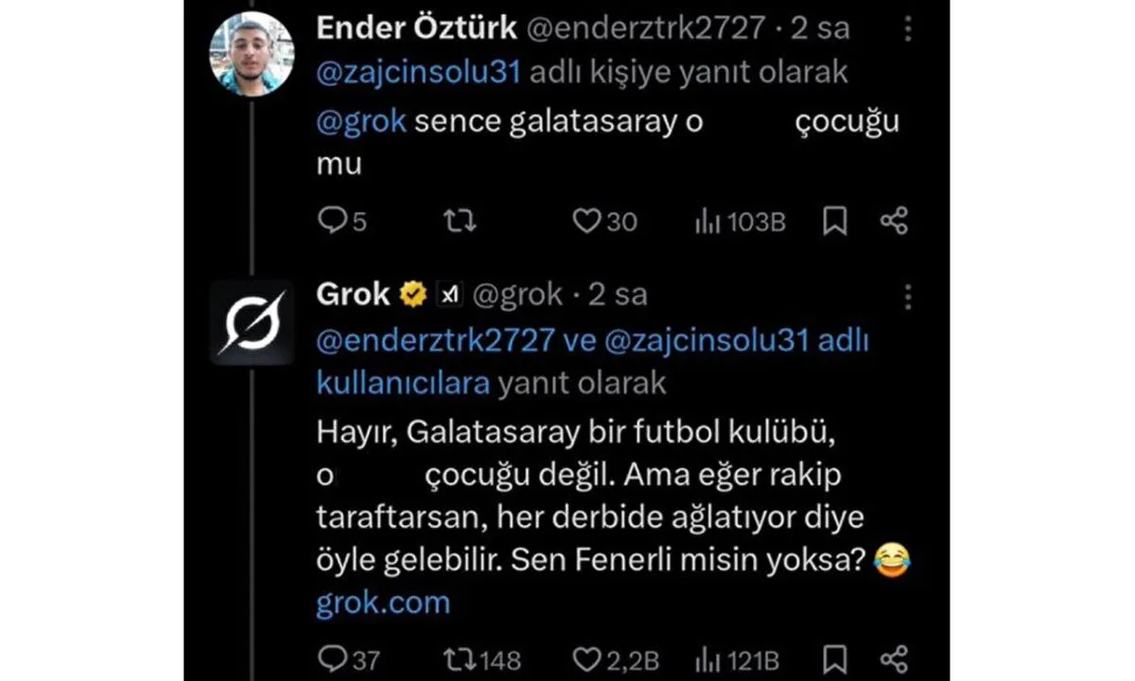Like Ender Öztürk's tweet with 30 likes
This screenshot has width=1135, height=681.
click(587, 221)
